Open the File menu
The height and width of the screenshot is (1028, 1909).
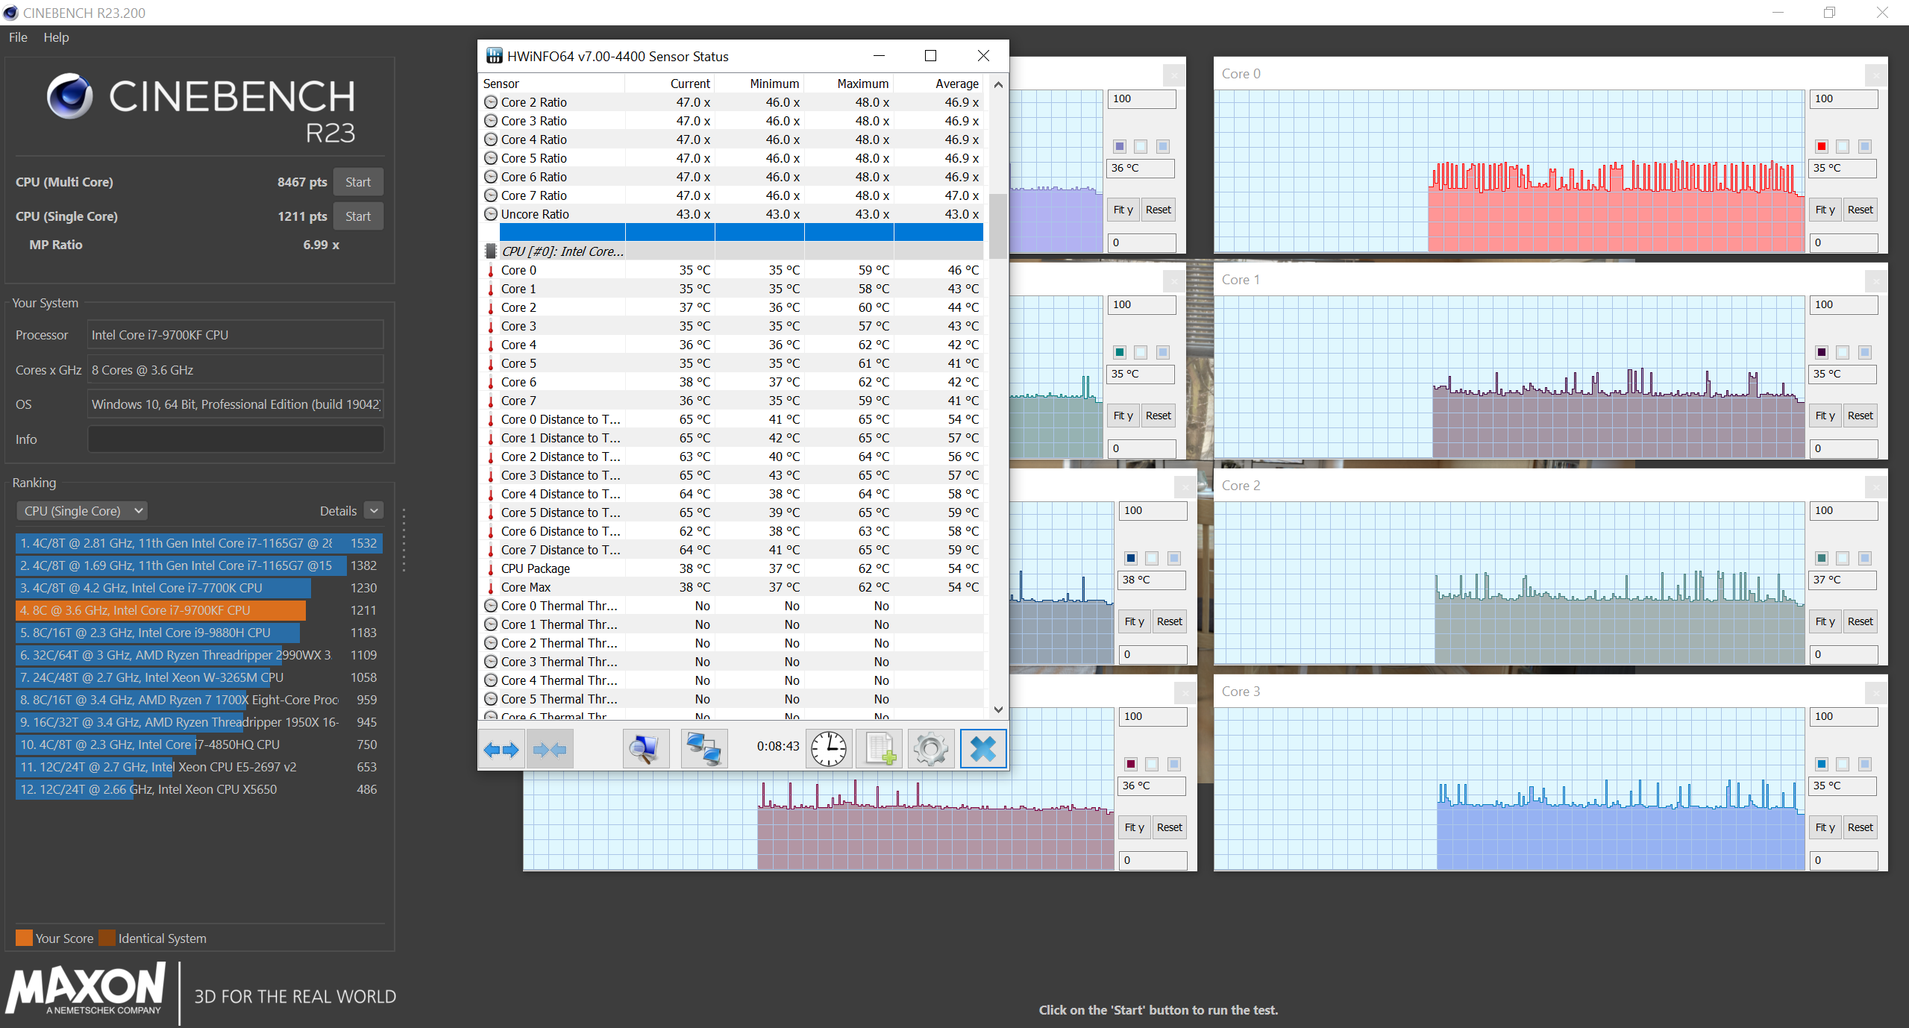18,37
